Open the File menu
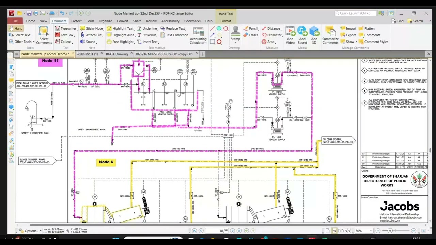This screenshot has width=436, height=245. [x=15, y=21]
